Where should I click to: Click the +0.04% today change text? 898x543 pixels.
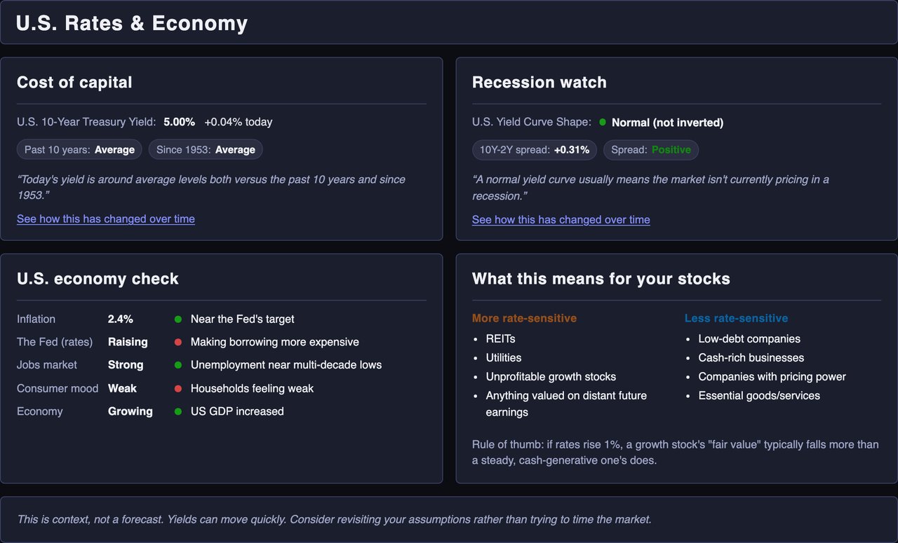pos(239,122)
